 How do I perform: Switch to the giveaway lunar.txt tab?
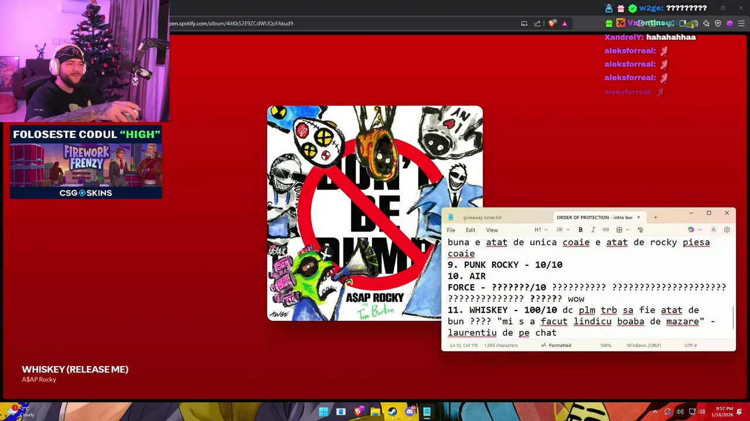coord(482,218)
